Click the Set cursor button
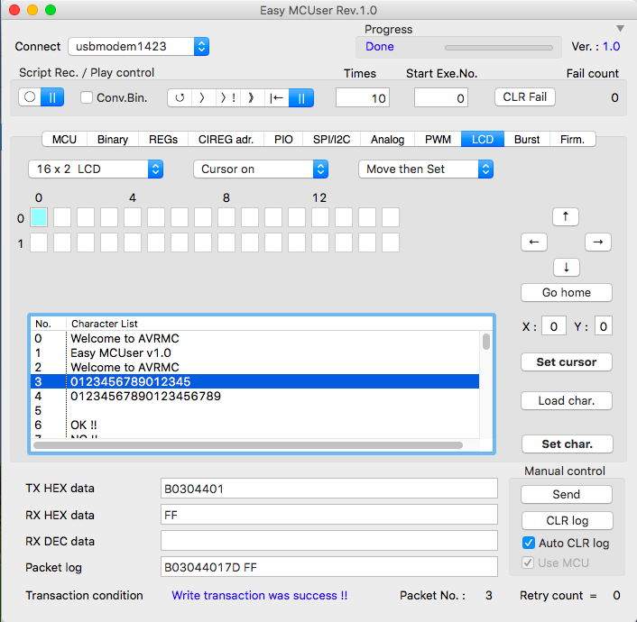Image resolution: width=637 pixels, height=622 pixels. (x=567, y=361)
